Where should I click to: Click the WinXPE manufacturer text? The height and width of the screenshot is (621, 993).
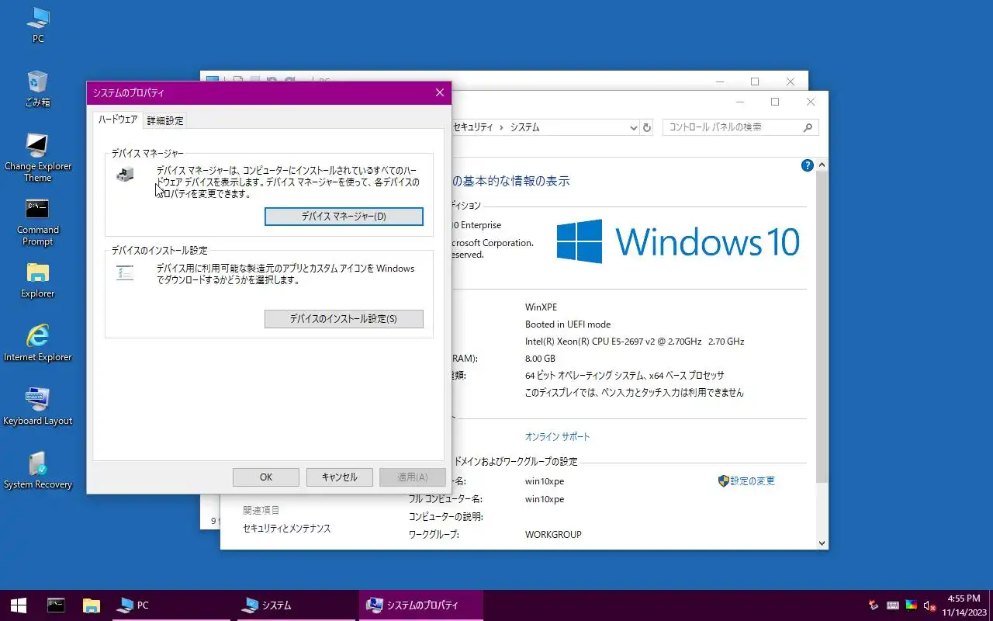(541, 307)
